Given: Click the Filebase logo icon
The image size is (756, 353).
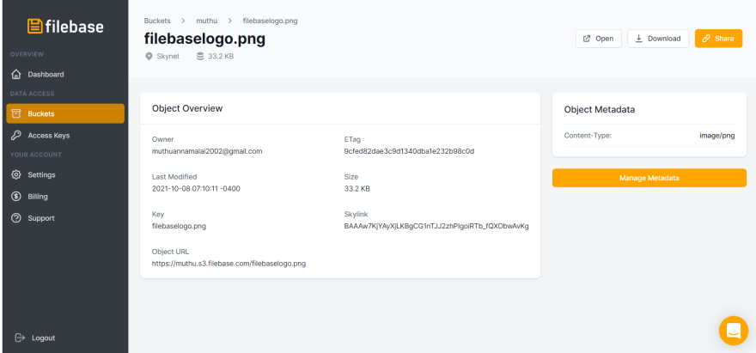Looking at the screenshot, I should pos(34,26).
